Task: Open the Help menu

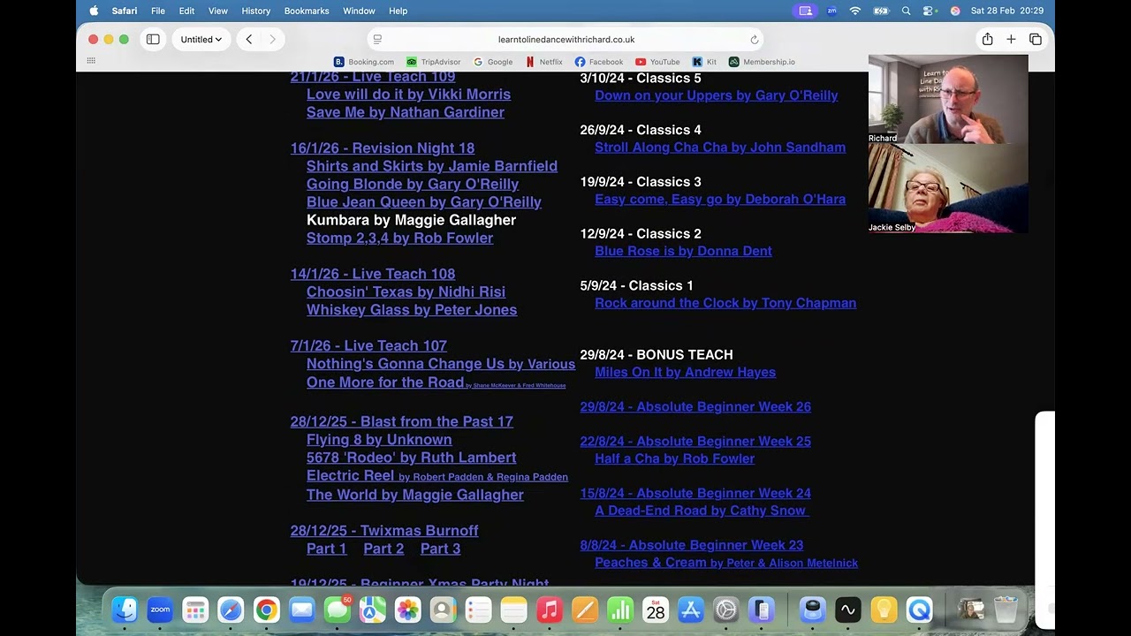Action: [x=399, y=11]
